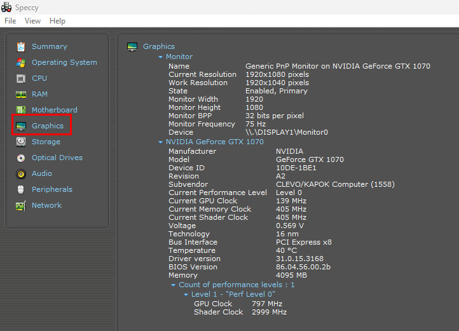Collapse the NVIDIA GeForce GTX 1070 node arrow

point(160,142)
